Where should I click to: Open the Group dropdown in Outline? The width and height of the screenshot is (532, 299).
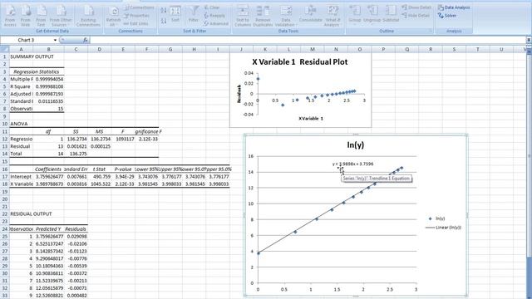pos(355,15)
